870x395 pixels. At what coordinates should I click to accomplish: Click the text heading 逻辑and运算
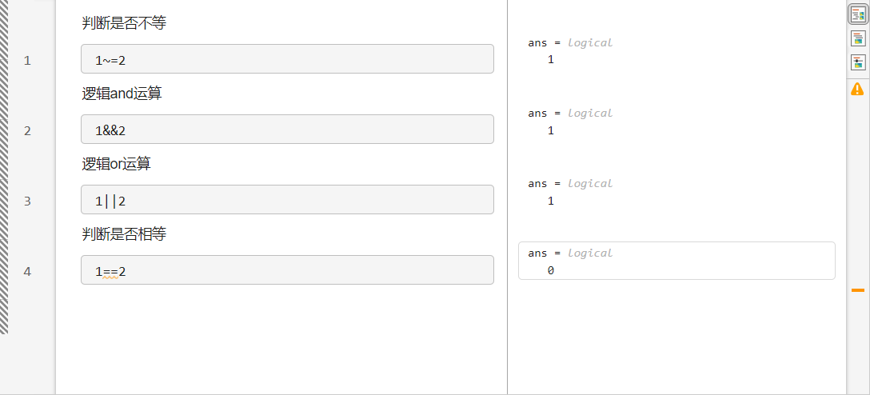coord(122,94)
